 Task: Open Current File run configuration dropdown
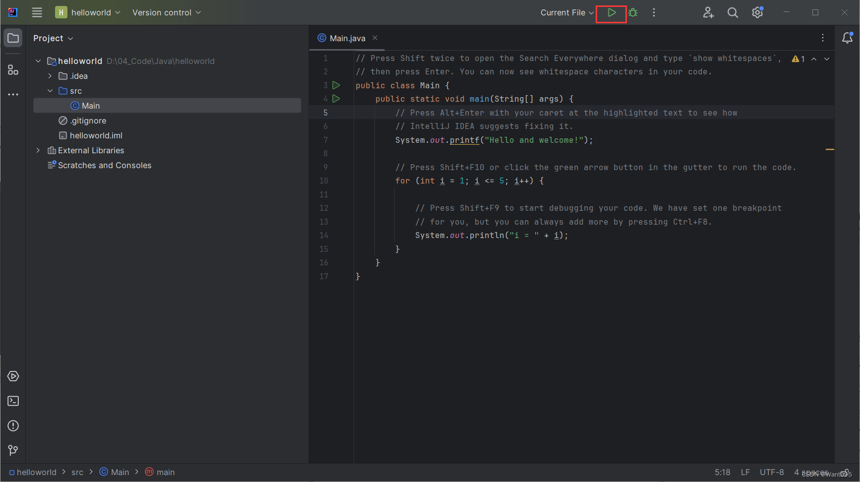567,13
